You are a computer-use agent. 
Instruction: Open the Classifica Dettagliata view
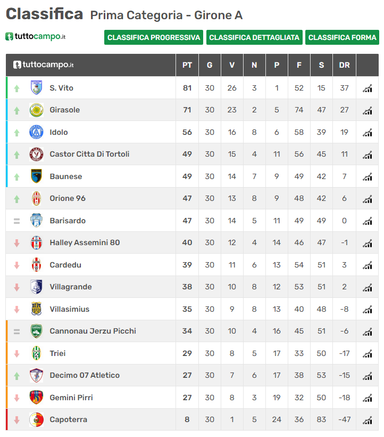[x=254, y=37]
